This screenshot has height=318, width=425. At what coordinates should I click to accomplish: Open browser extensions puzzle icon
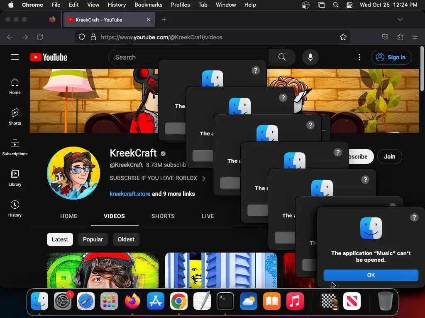[x=400, y=37]
